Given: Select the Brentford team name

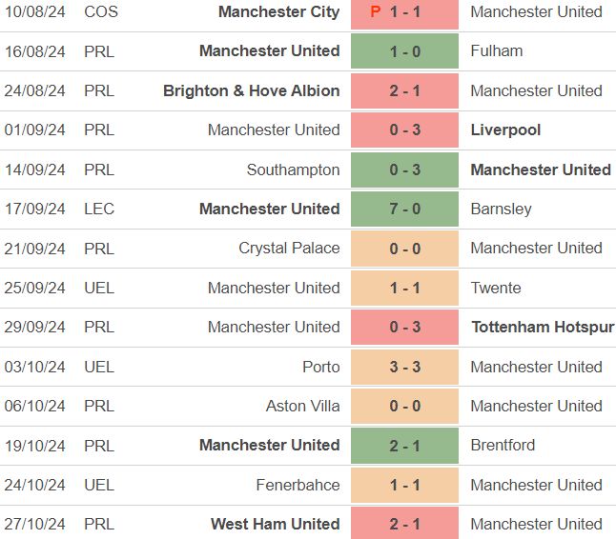Looking at the screenshot, I should (x=503, y=446).
